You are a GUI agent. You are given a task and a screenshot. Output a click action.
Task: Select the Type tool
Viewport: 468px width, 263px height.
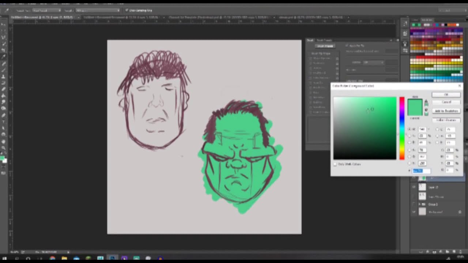4,122
